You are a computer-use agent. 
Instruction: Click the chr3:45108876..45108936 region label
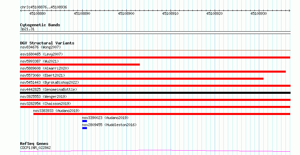pyautogui.click(x=43, y=7)
